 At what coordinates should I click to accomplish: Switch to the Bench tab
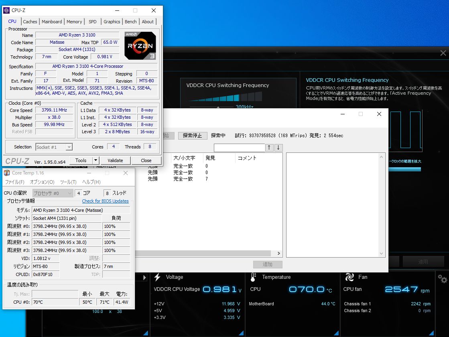click(130, 22)
